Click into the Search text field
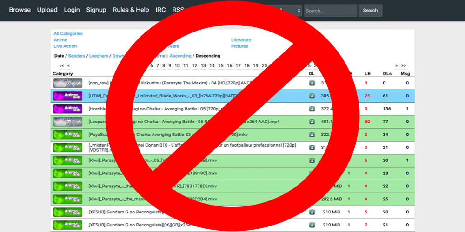The image size is (465, 232). [x=330, y=10]
